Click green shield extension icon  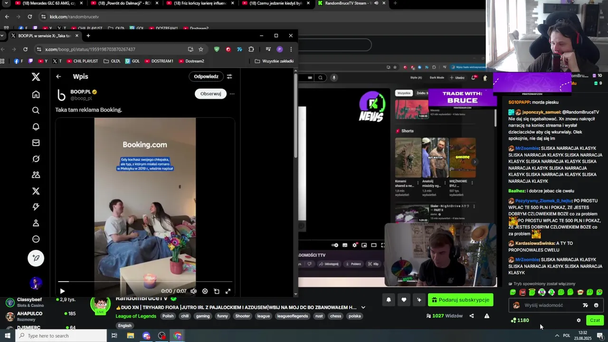tap(217, 49)
